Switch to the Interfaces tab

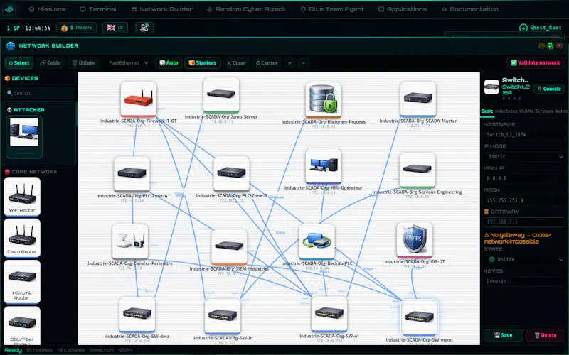point(506,111)
